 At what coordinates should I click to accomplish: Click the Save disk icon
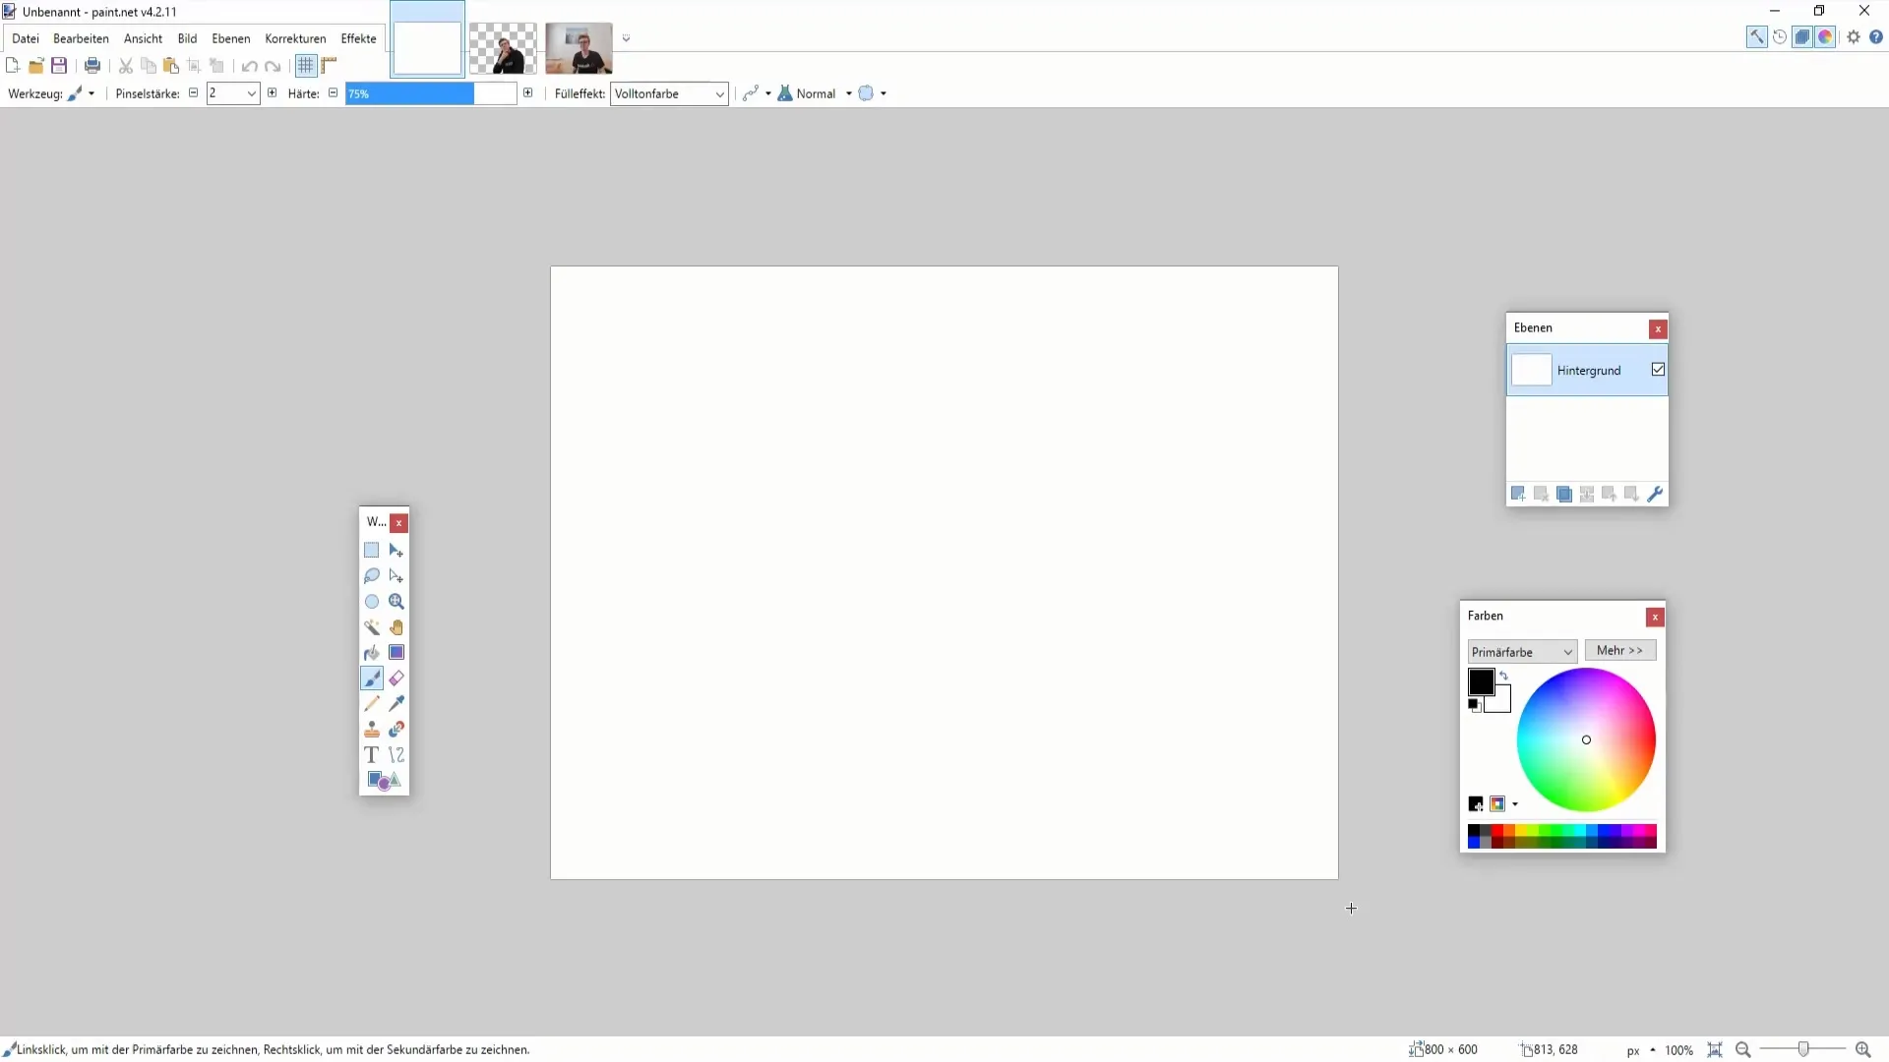[59, 66]
